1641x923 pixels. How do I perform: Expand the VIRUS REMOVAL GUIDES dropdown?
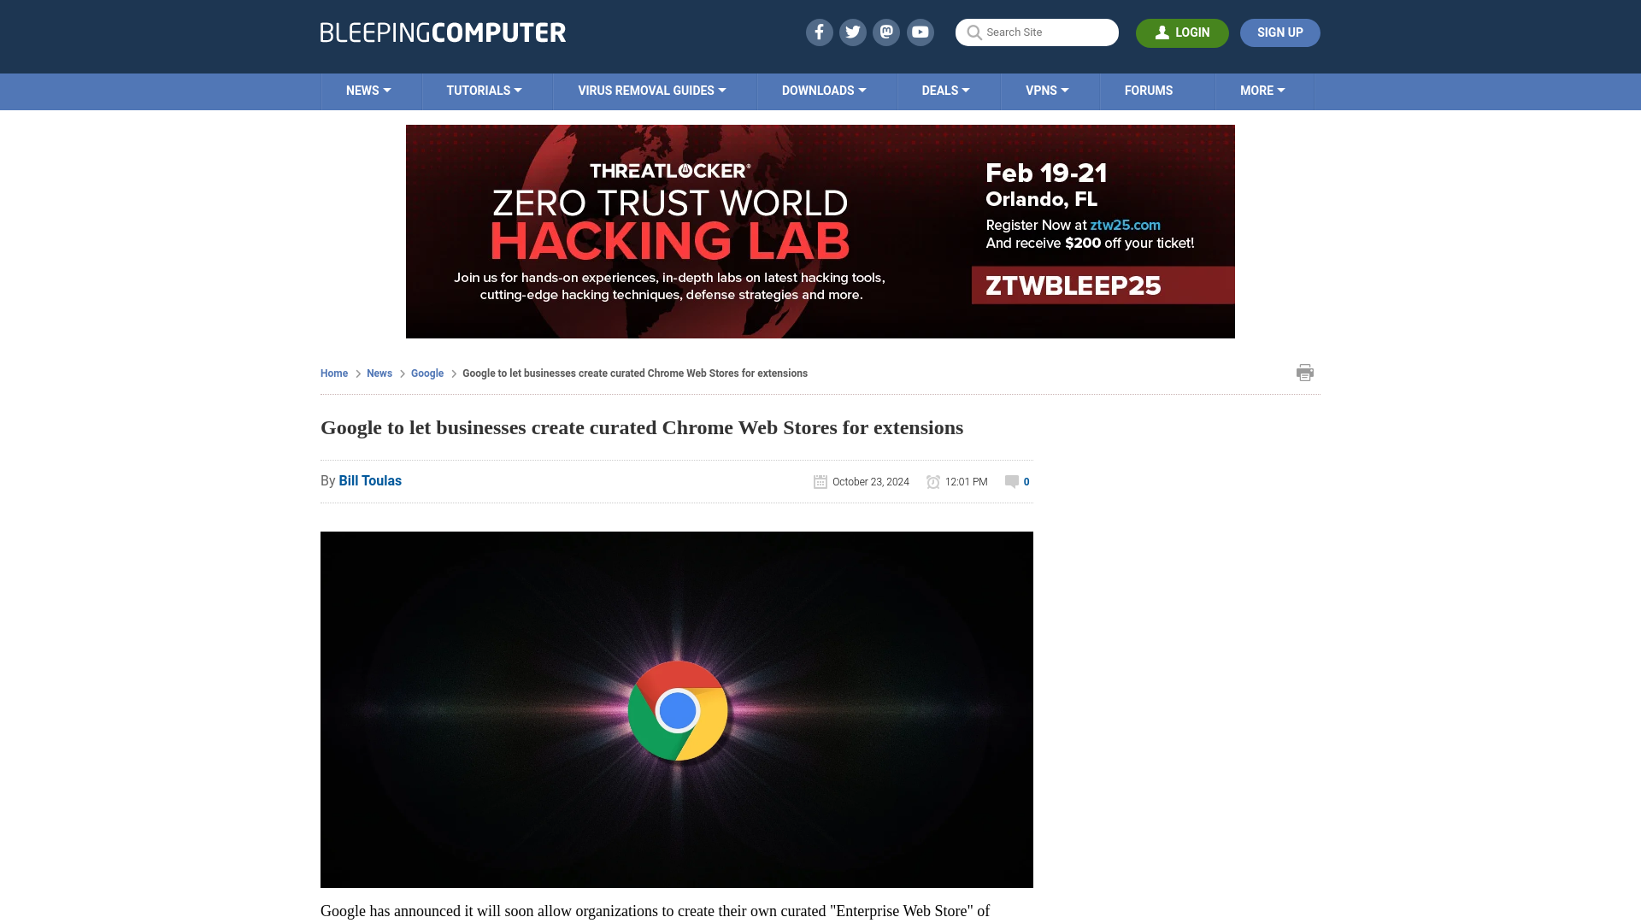point(651,91)
